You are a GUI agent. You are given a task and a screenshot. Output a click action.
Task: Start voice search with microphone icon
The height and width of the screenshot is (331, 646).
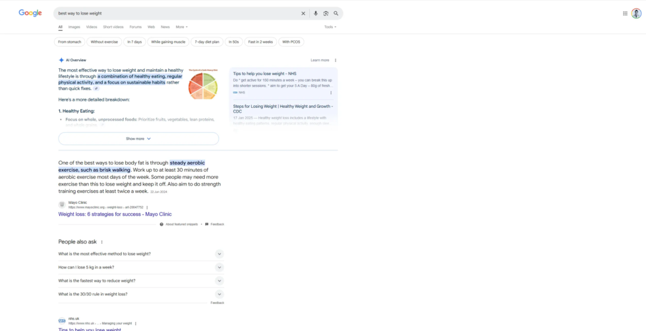click(316, 14)
